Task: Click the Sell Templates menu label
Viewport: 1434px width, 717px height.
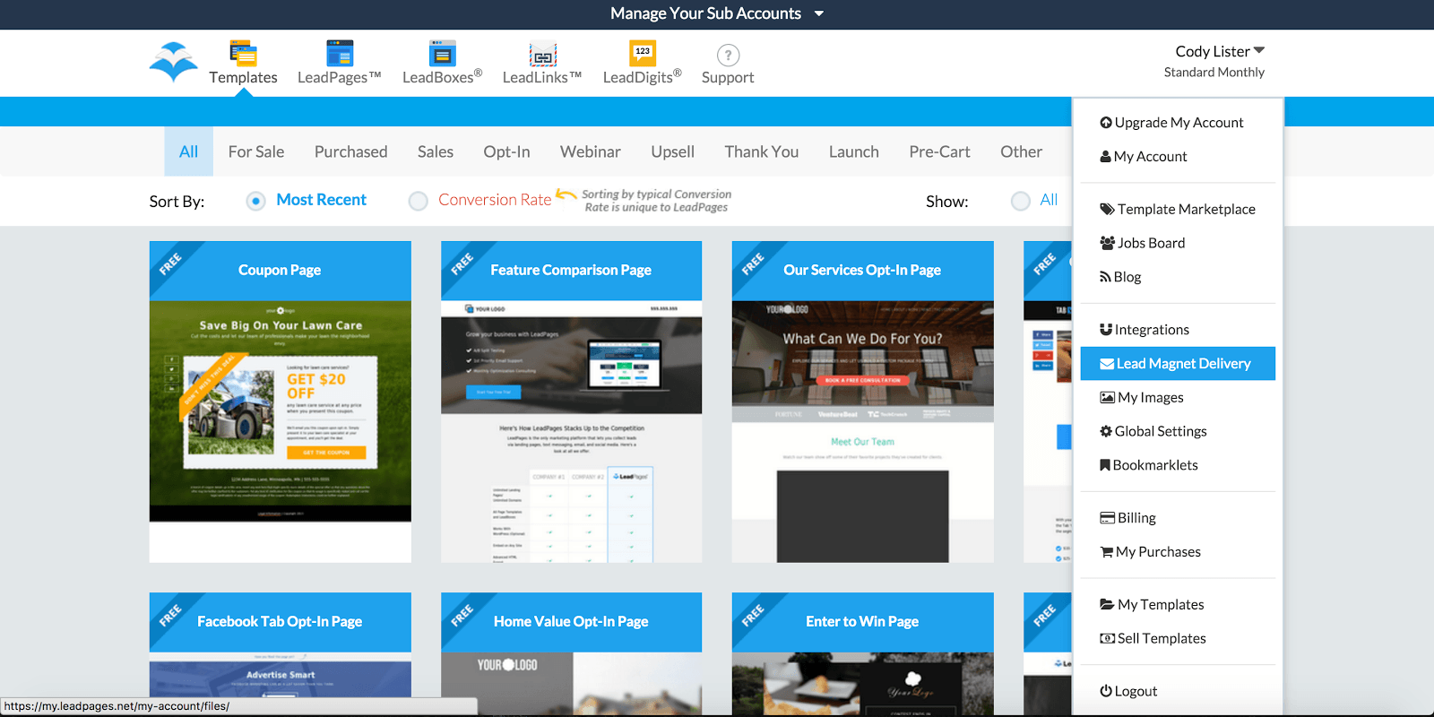Action: (x=1162, y=638)
